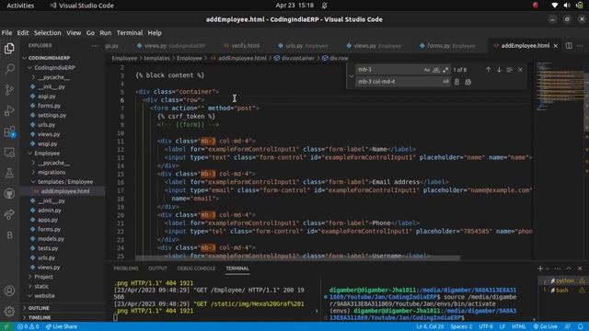This screenshot has width=589, height=331.
Task: Open Explorer panel More Actions ellipsis
Action: 95,46
